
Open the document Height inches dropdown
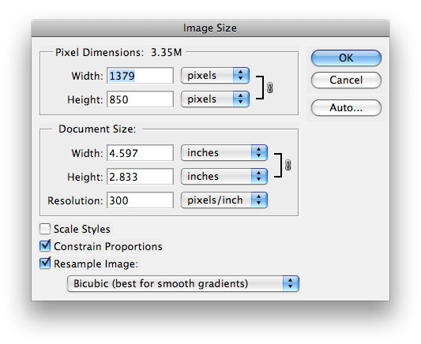tap(224, 176)
